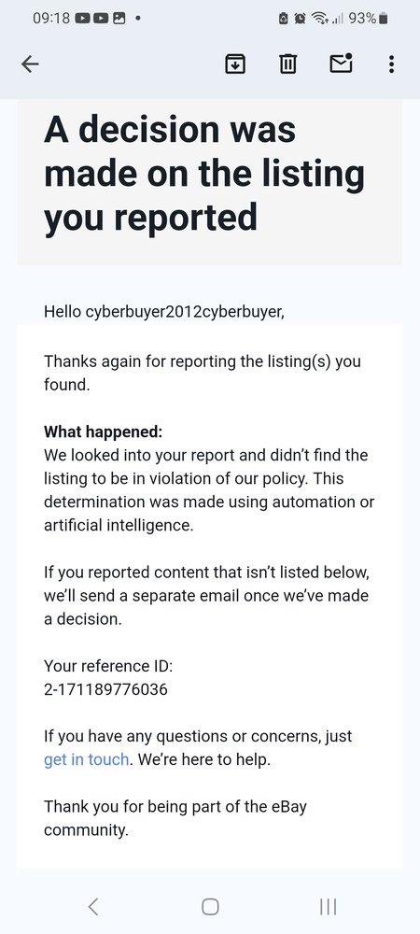
Task: Tap the Android back navigation button
Action: pyautogui.click(x=92, y=906)
